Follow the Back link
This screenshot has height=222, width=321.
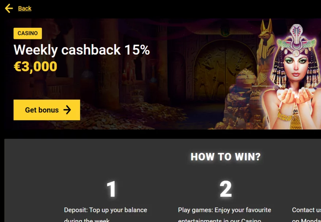coord(24,8)
